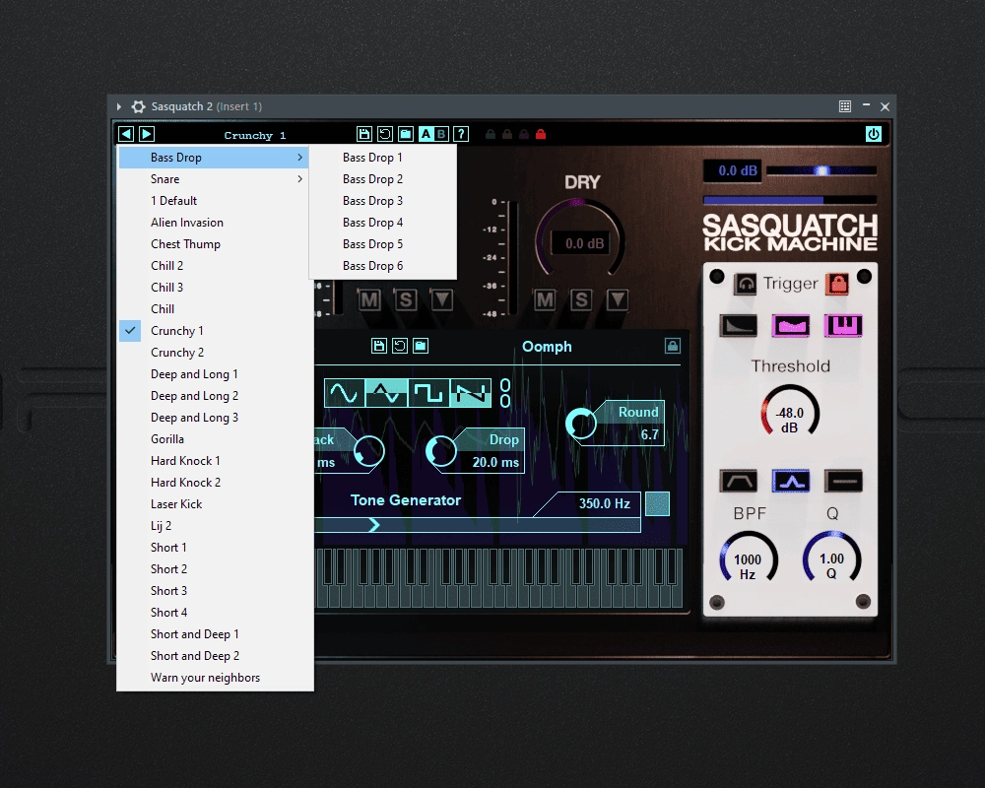This screenshot has height=788, width=985.
Task: Solo the left channel with its S button
Action: (x=406, y=299)
